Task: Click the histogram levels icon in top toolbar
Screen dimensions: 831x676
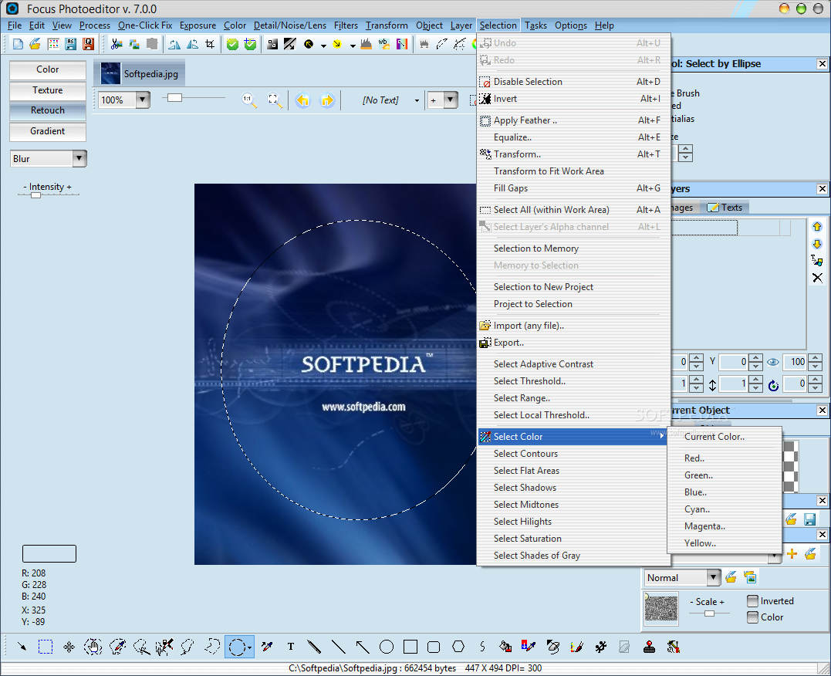Action: [x=367, y=44]
